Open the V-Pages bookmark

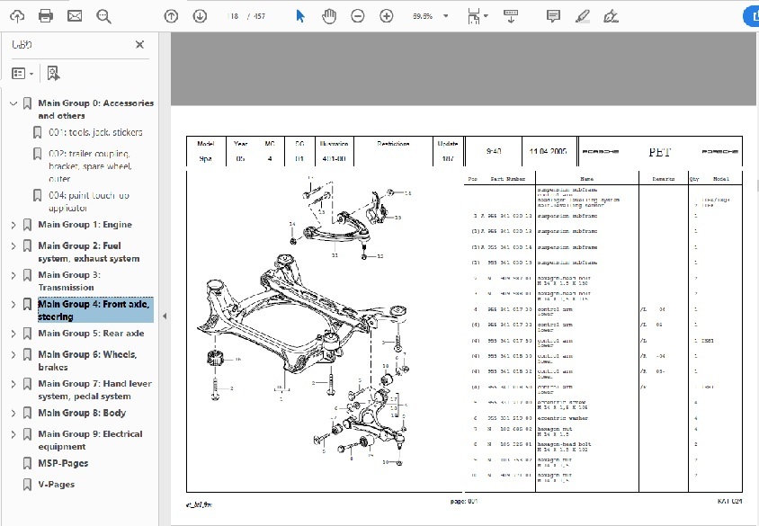(x=56, y=485)
